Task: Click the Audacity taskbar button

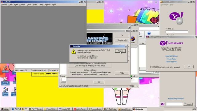Action: click(x=139, y=109)
